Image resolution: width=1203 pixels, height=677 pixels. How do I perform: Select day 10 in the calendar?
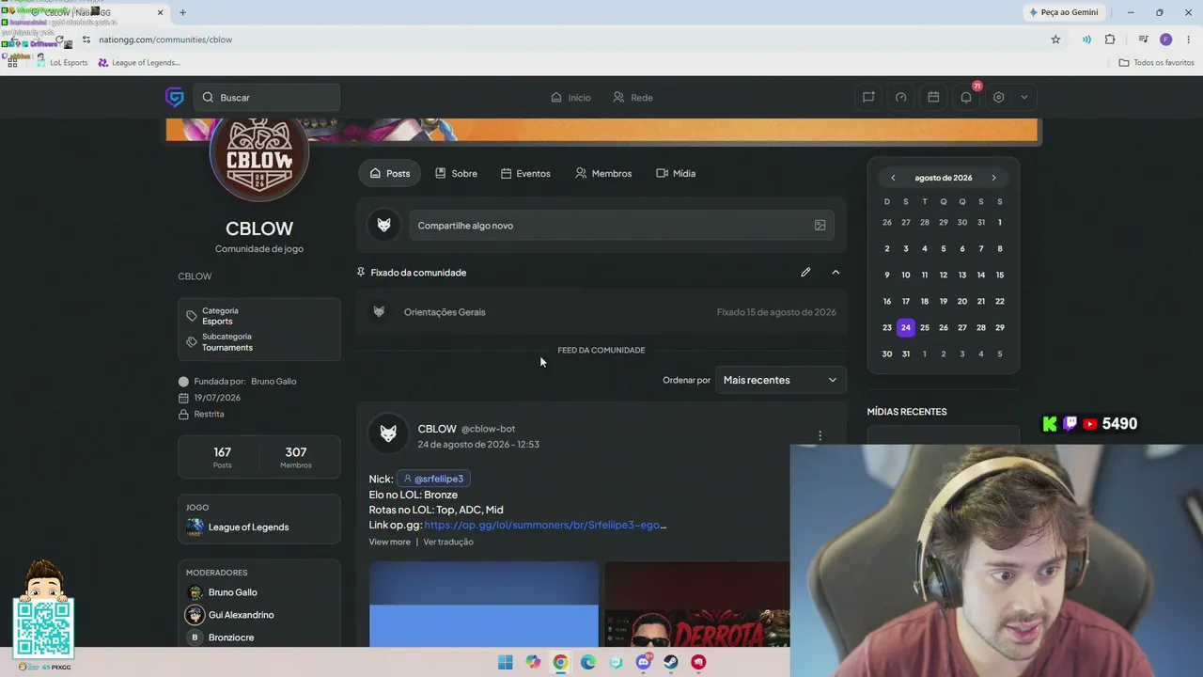coord(905,275)
